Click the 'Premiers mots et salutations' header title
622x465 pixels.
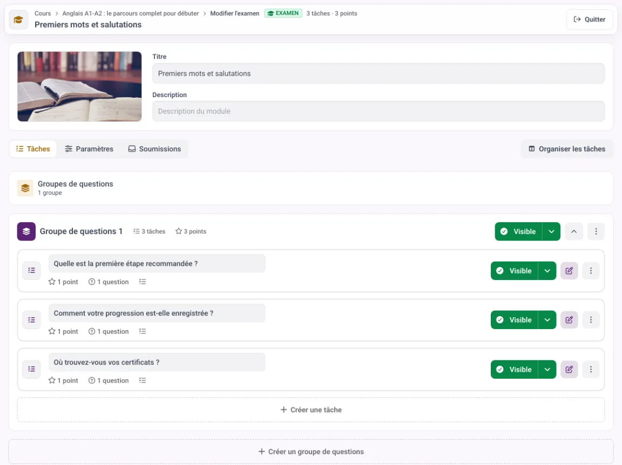point(87,25)
